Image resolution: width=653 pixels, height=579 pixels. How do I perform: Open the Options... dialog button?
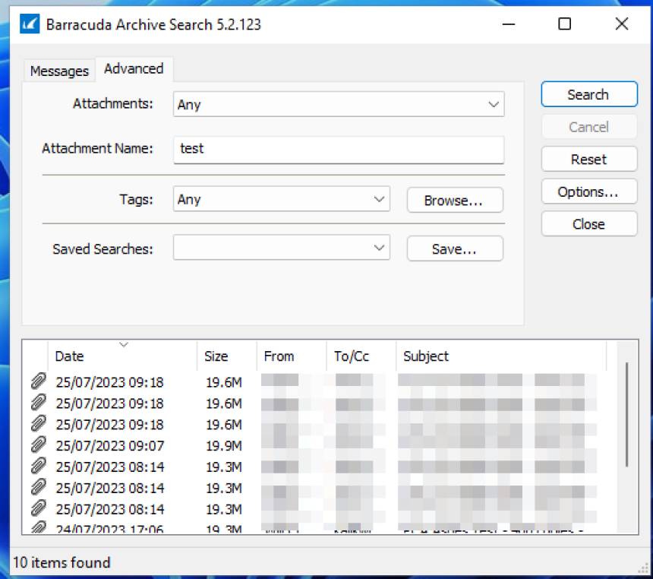coord(589,191)
